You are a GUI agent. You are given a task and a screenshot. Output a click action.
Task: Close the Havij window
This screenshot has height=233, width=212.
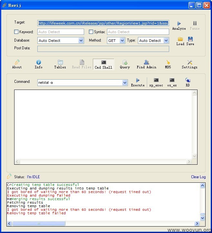pos(207,5)
